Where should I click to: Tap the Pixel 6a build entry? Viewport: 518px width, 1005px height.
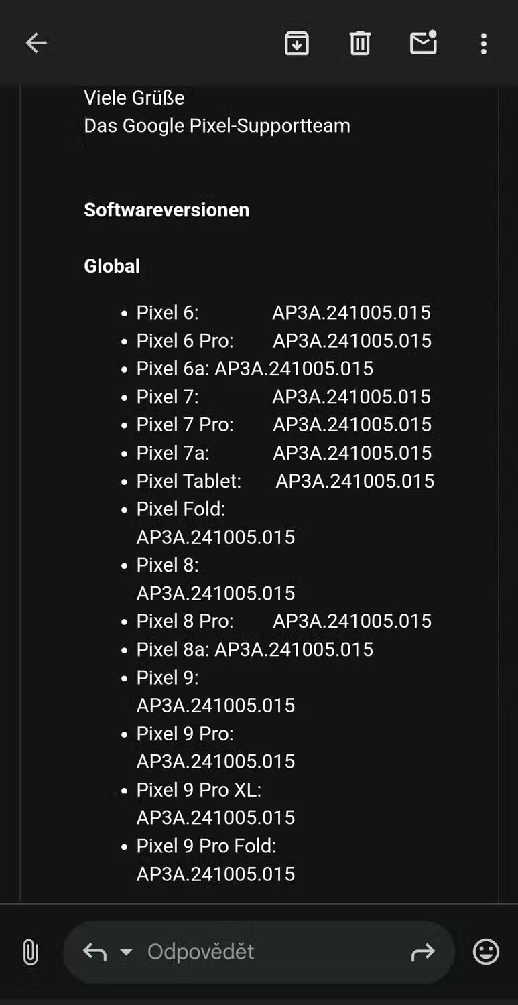[x=255, y=368]
